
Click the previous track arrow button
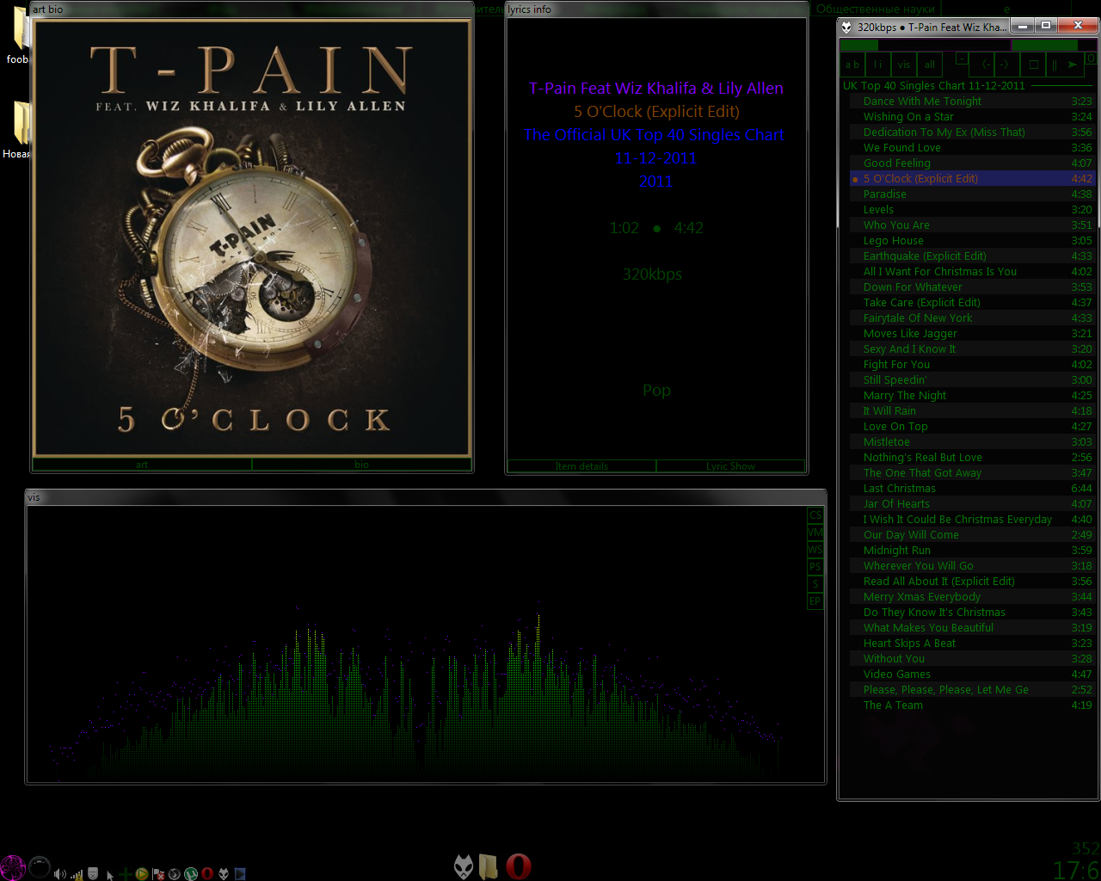pyautogui.click(x=981, y=65)
